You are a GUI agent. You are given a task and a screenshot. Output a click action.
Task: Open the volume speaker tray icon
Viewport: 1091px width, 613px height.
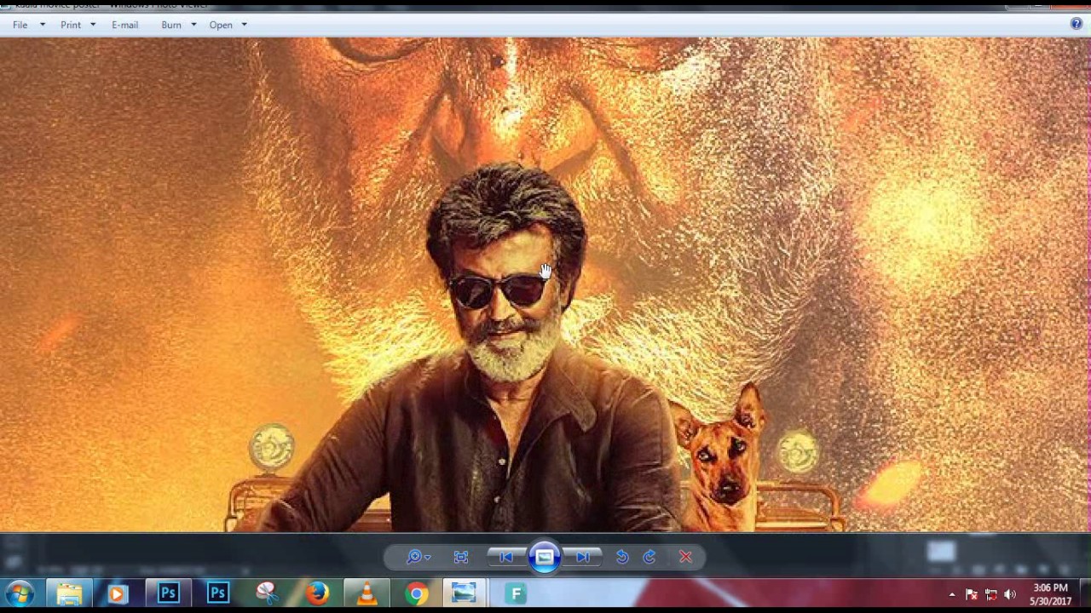pos(1010,594)
